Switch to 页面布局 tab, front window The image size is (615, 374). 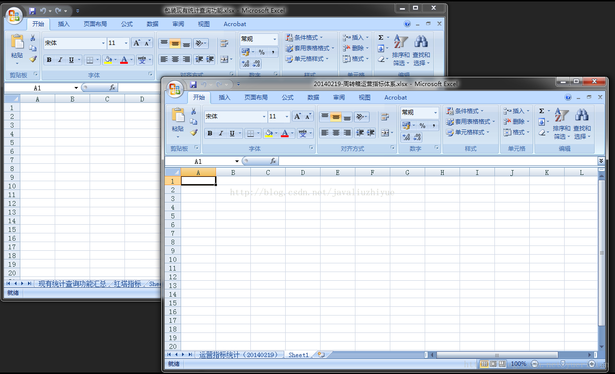256,97
